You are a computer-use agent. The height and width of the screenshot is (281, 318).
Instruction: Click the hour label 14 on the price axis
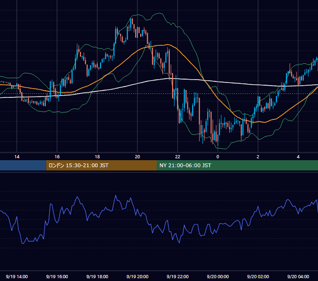[x=17, y=157]
